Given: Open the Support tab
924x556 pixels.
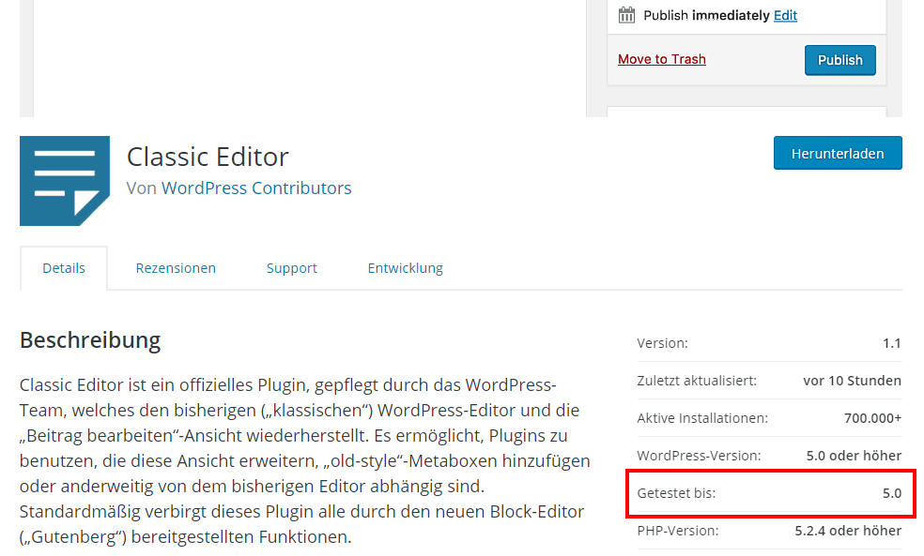Looking at the screenshot, I should [x=292, y=268].
